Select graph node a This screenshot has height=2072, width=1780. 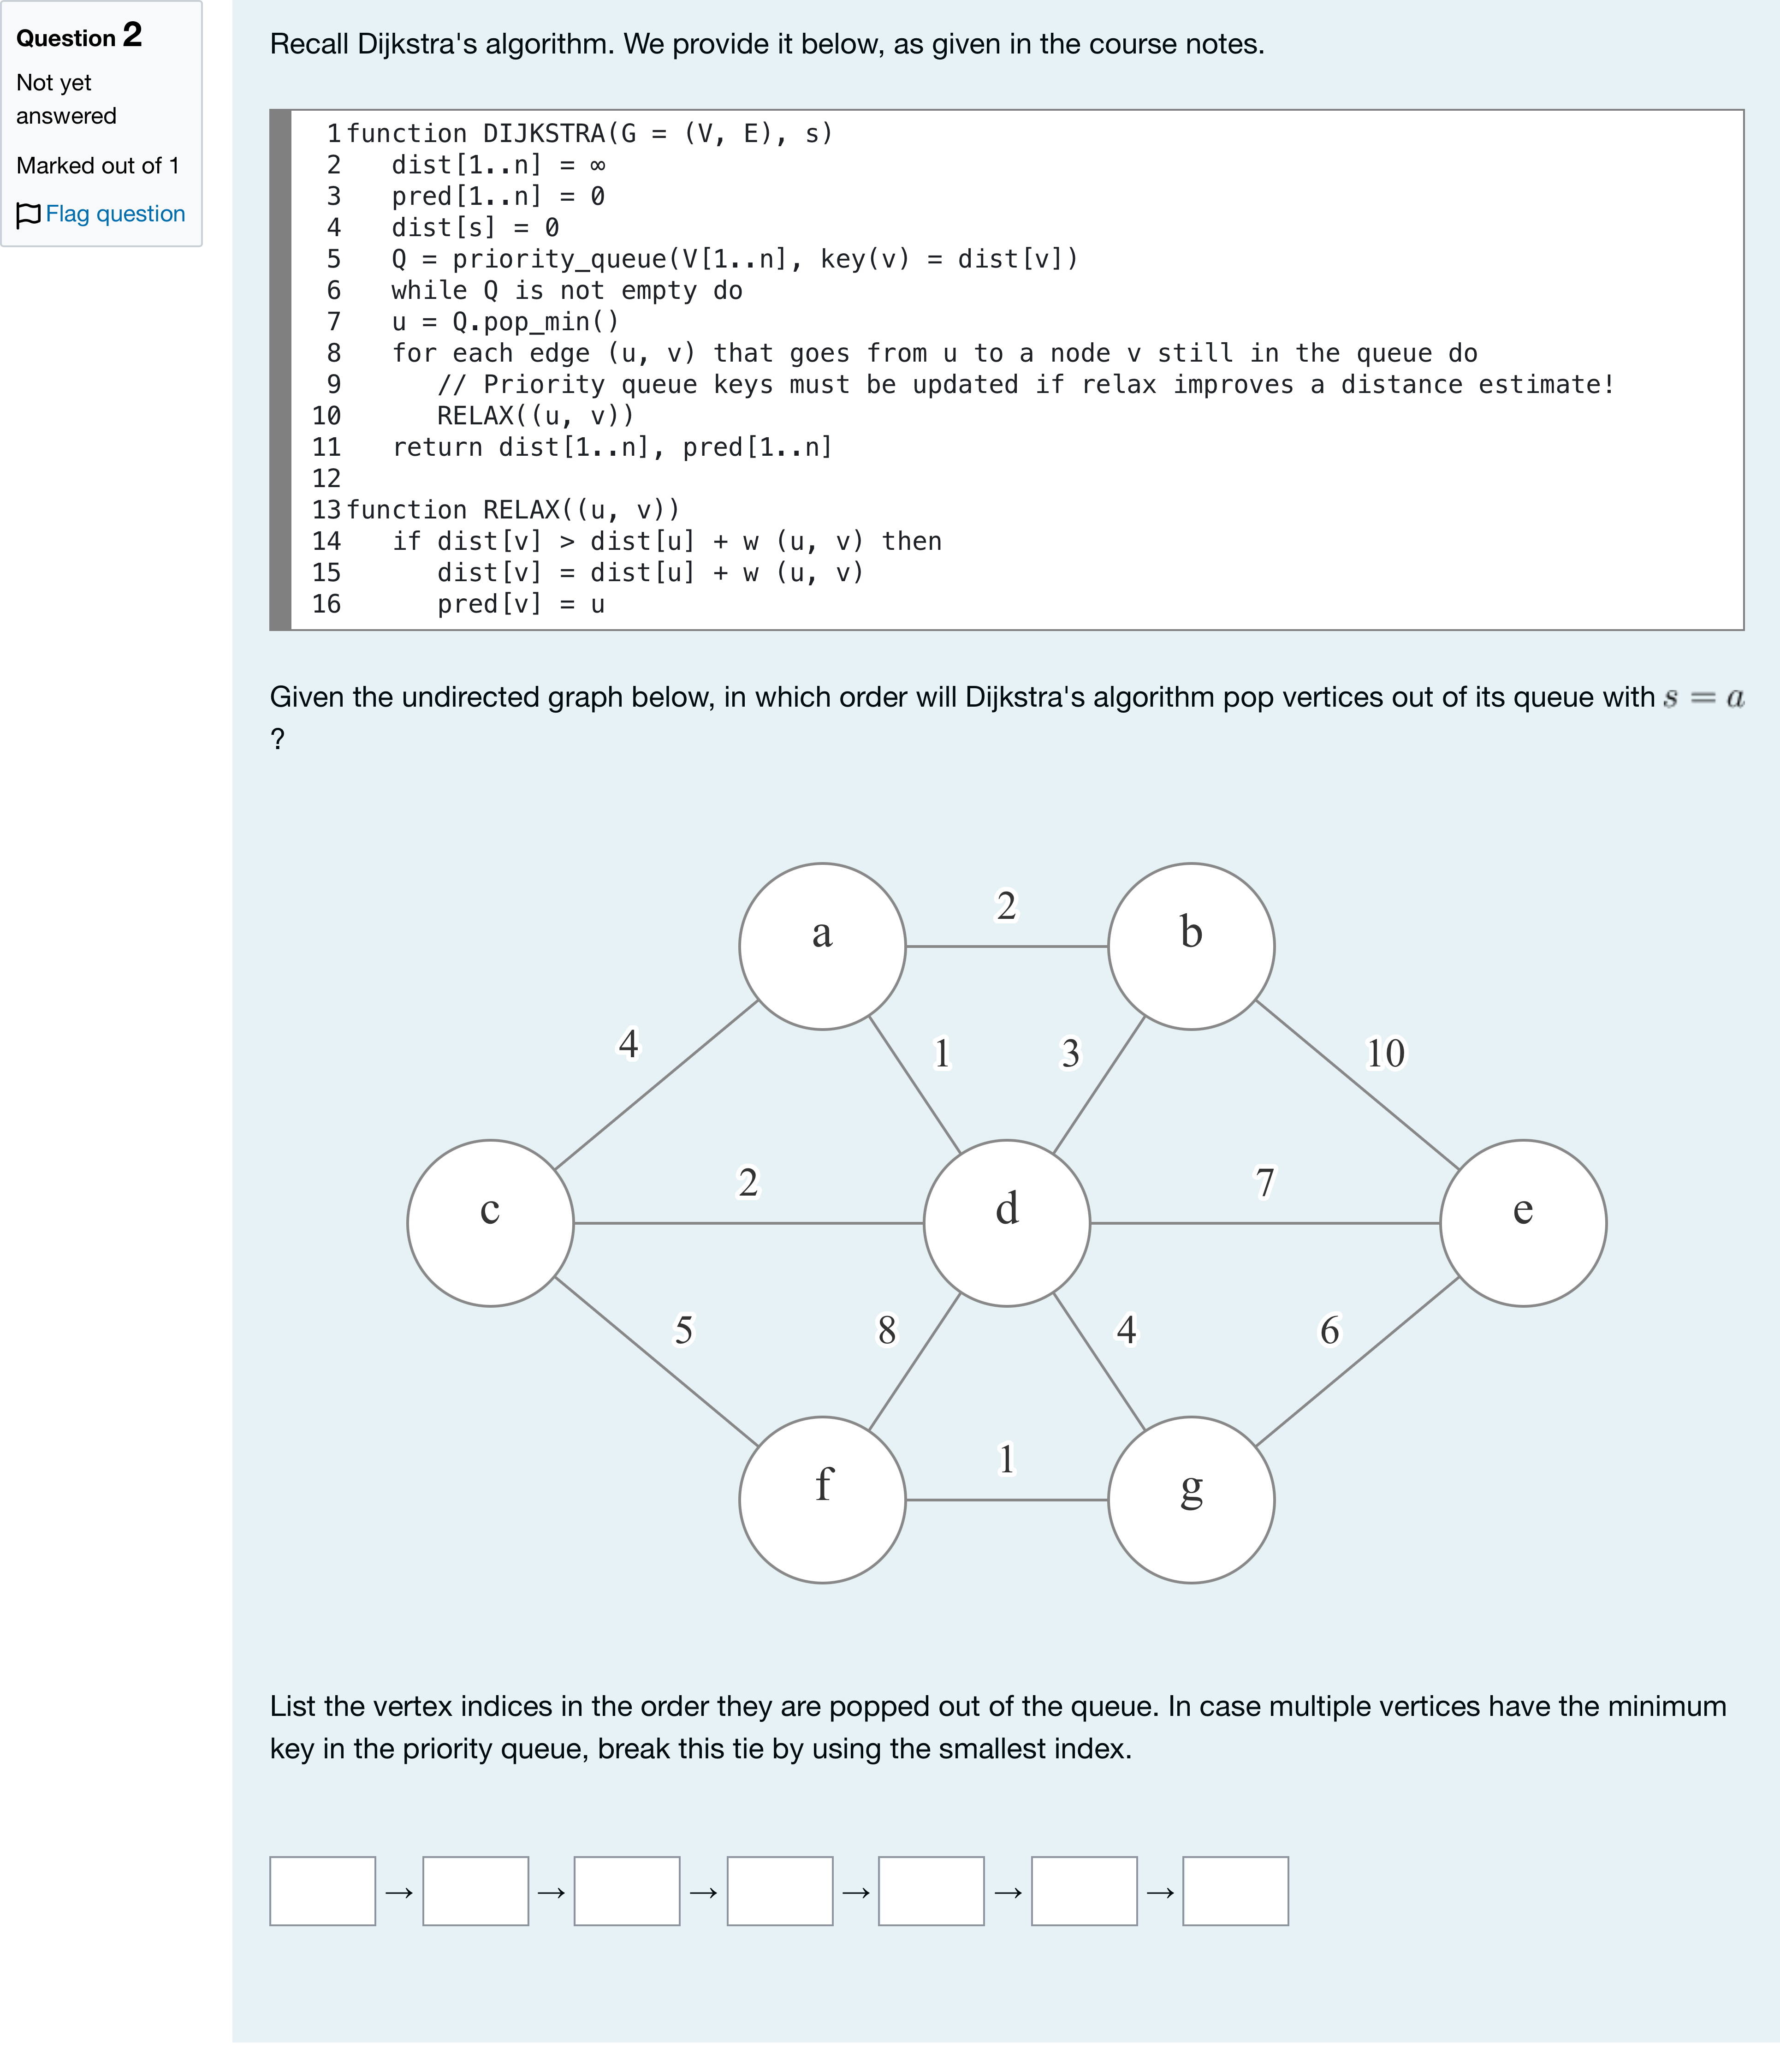822,946
